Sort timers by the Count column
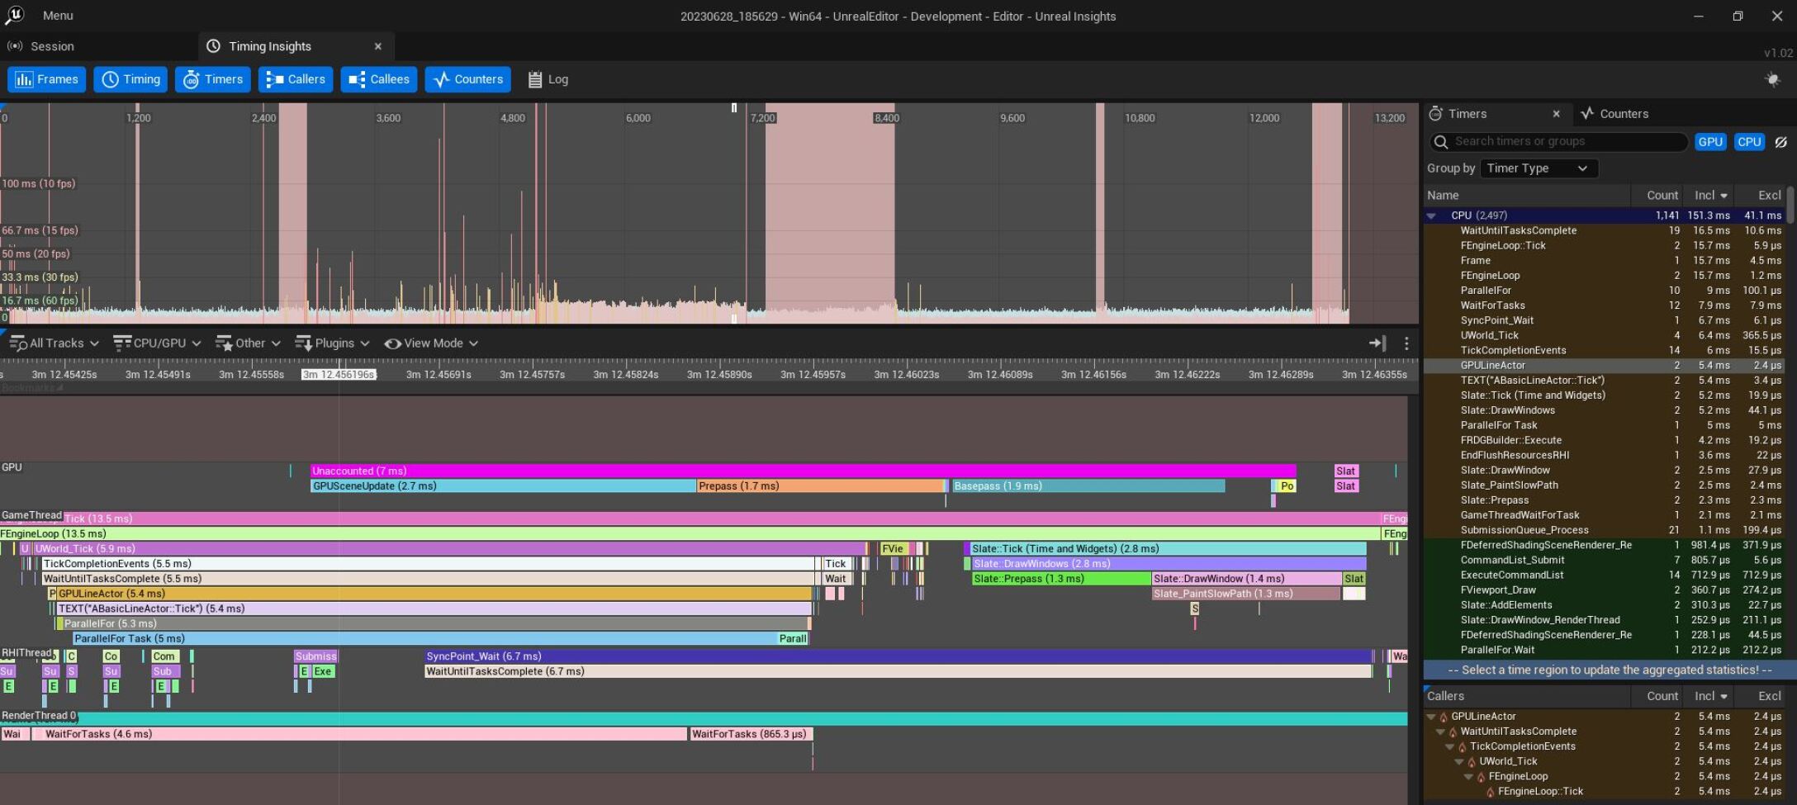The image size is (1797, 805). point(1662,196)
